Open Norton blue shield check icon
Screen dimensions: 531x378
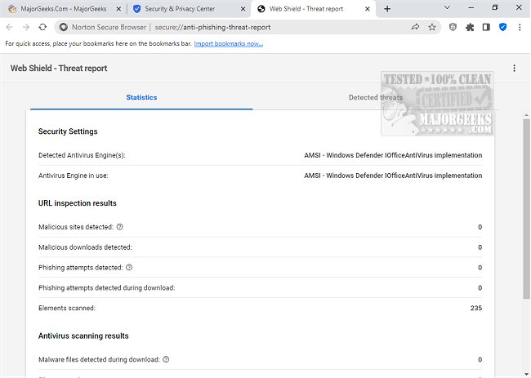503,27
